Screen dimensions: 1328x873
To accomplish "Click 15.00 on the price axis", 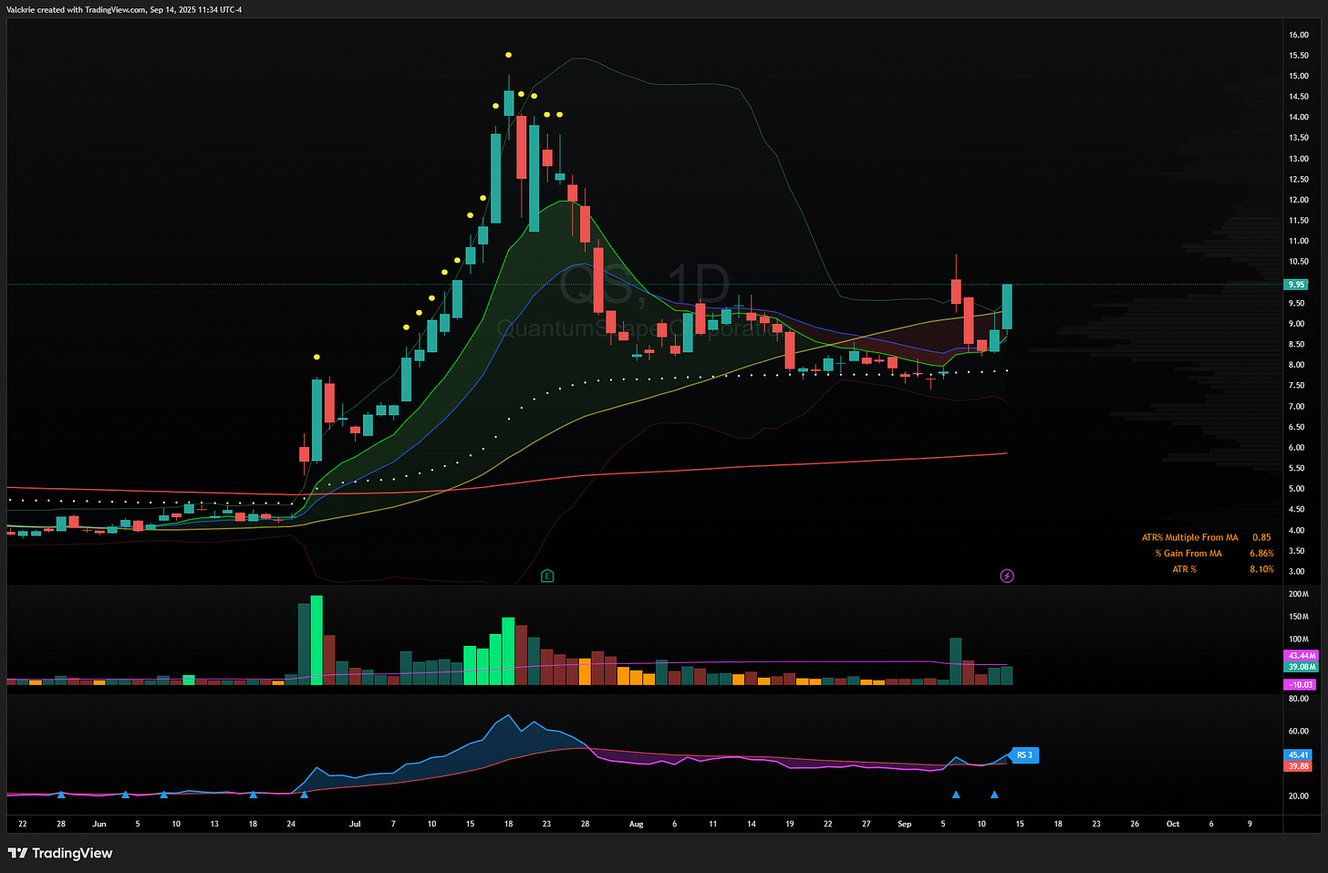I will point(1298,76).
